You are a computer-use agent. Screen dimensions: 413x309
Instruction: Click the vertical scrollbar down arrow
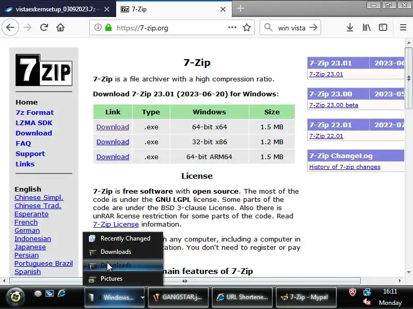pyautogui.click(x=408, y=272)
